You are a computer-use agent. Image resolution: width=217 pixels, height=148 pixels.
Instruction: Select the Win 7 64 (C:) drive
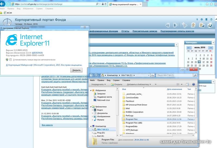pos(103,130)
